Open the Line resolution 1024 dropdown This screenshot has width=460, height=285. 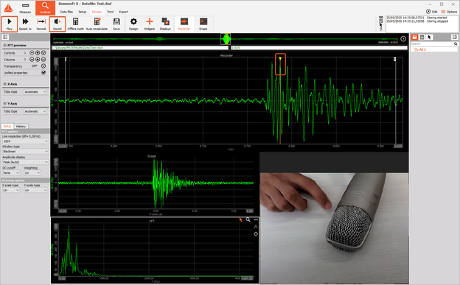click(x=25, y=141)
